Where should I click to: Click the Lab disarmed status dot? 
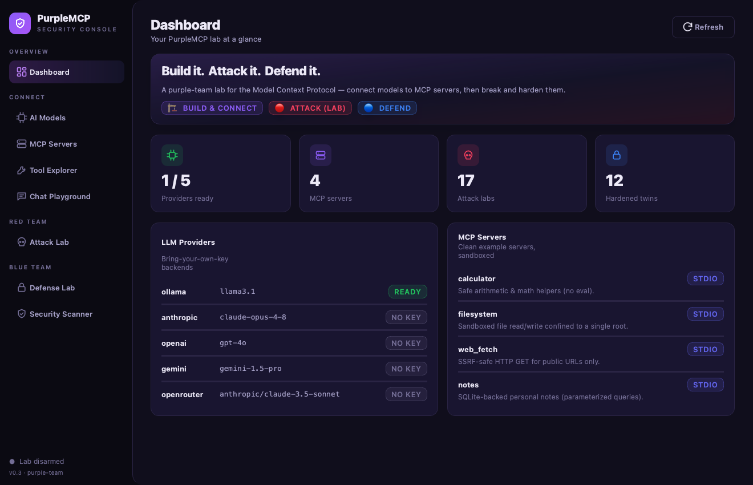[x=12, y=462]
